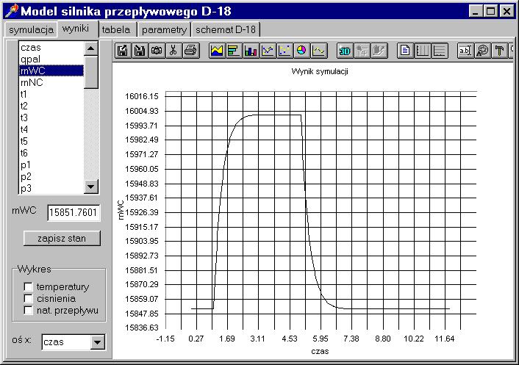Click the czas x-axis label under chart

tap(320, 351)
